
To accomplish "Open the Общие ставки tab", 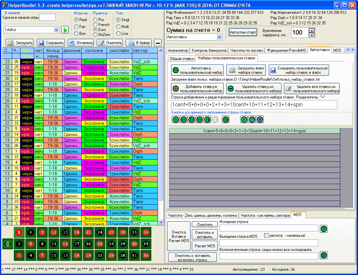I will click(182, 58).
